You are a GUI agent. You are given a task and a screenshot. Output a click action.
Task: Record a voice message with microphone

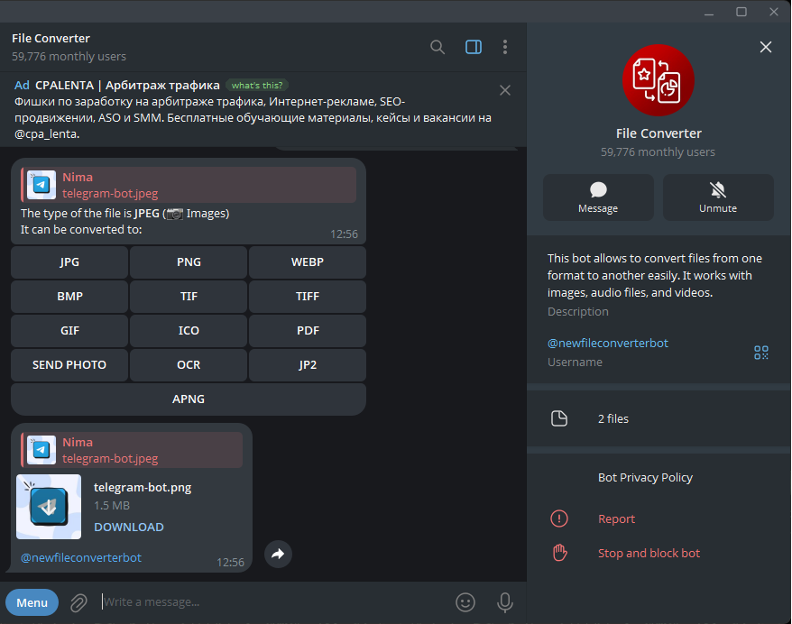505,601
